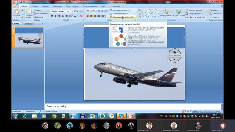Expand the Контур фигуры outline dropdown
The width and height of the screenshot is (235, 132).
(194, 14)
